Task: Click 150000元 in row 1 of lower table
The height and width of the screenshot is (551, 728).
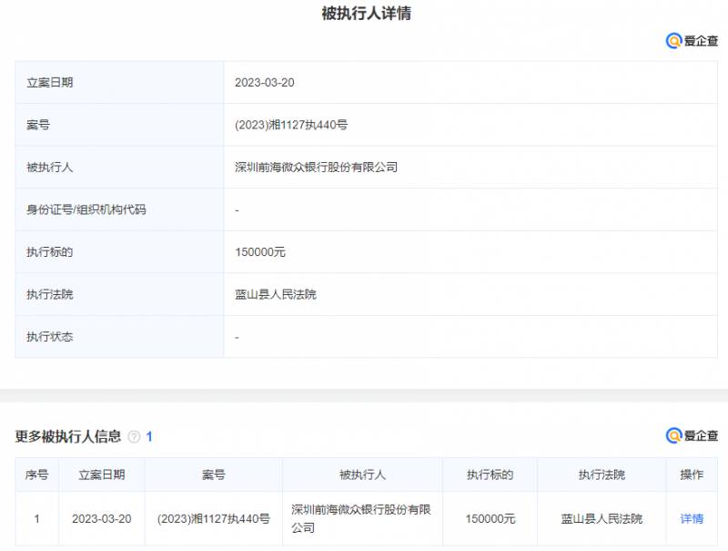Action: pos(490,519)
